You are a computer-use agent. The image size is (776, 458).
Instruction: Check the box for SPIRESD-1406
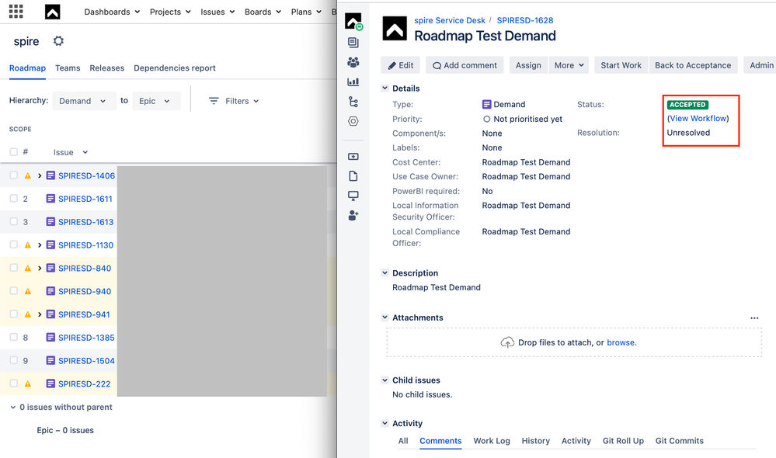(x=14, y=175)
